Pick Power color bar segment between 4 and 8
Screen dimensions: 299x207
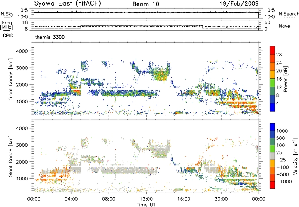[x=272, y=99]
